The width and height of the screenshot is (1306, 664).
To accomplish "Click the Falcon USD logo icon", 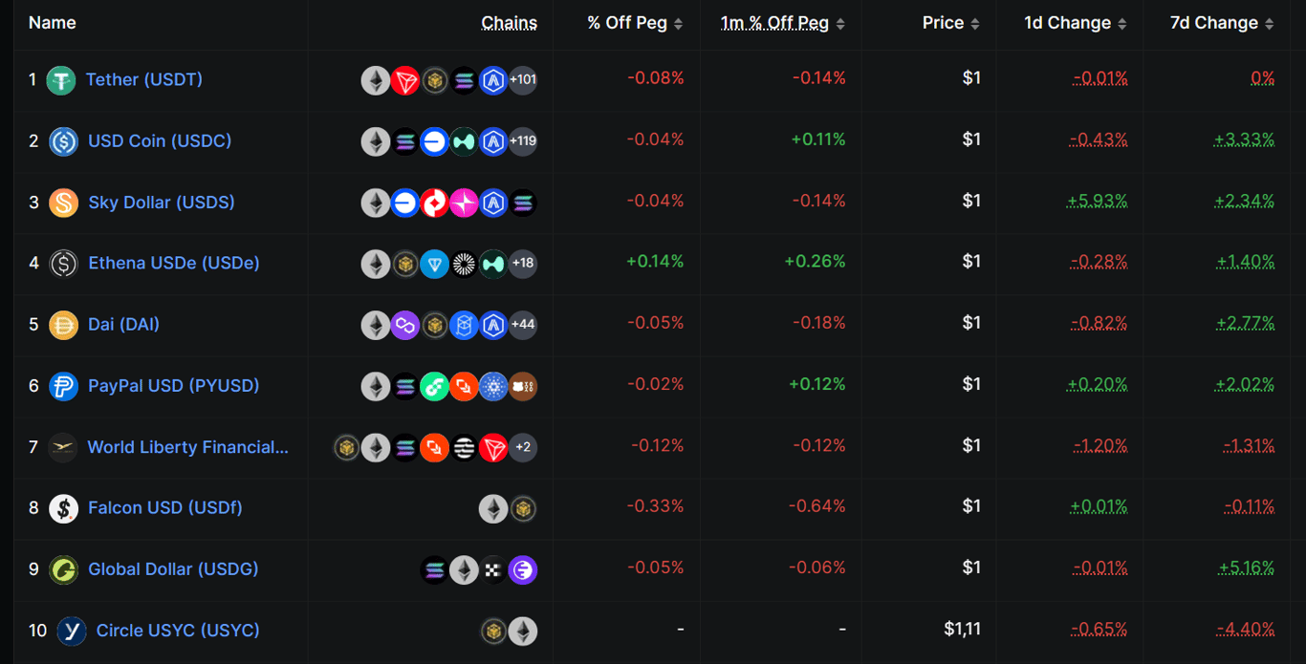I will tap(63, 508).
